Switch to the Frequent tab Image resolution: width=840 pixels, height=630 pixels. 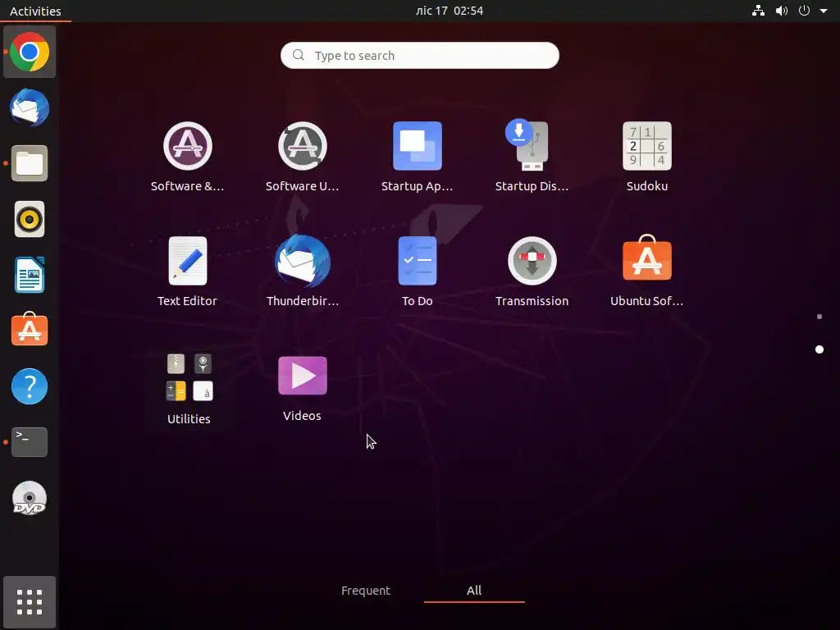click(366, 591)
